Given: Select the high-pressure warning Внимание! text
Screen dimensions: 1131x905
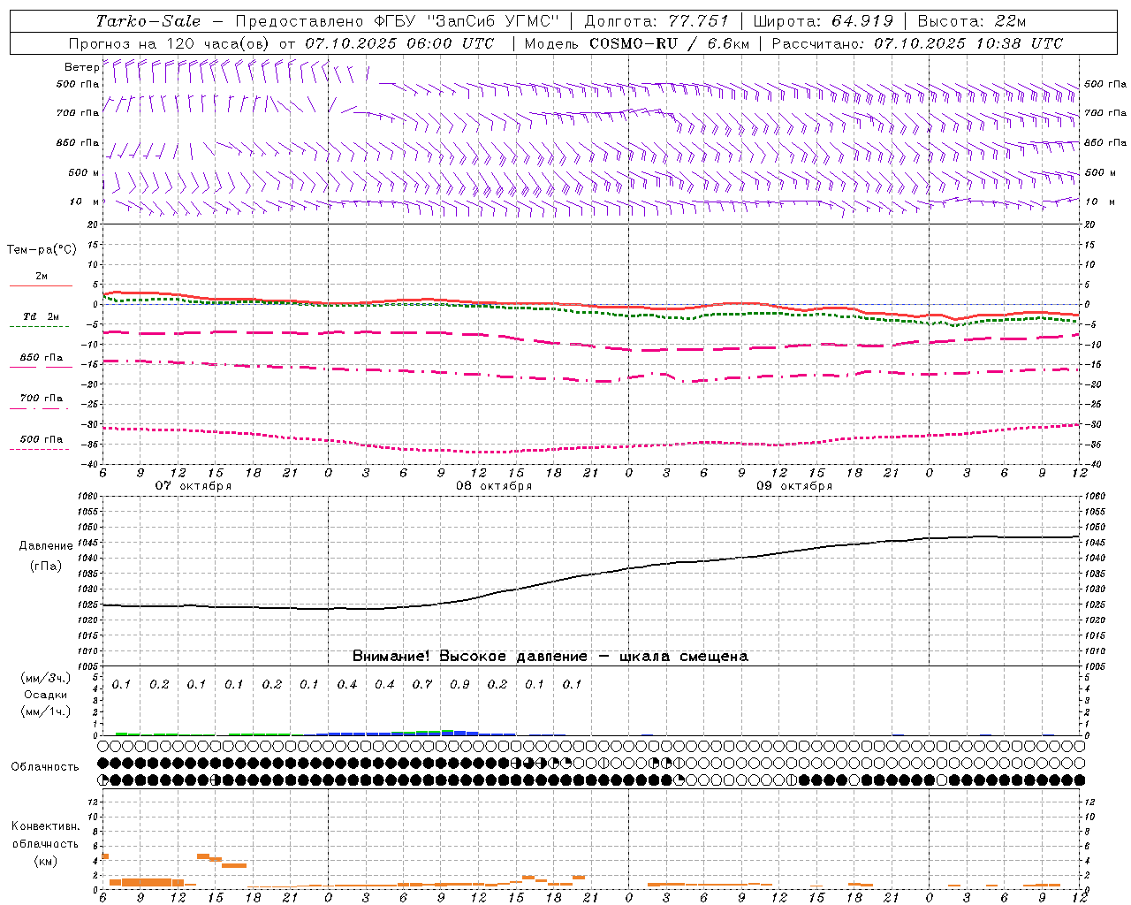Looking at the screenshot, I should tap(550, 656).
